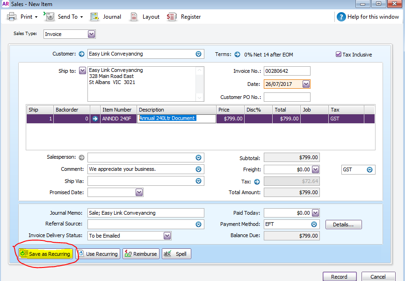This screenshot has width=405, height=281.
Task: Click the Use Recurring button
Action: click(x=98, y=253)
